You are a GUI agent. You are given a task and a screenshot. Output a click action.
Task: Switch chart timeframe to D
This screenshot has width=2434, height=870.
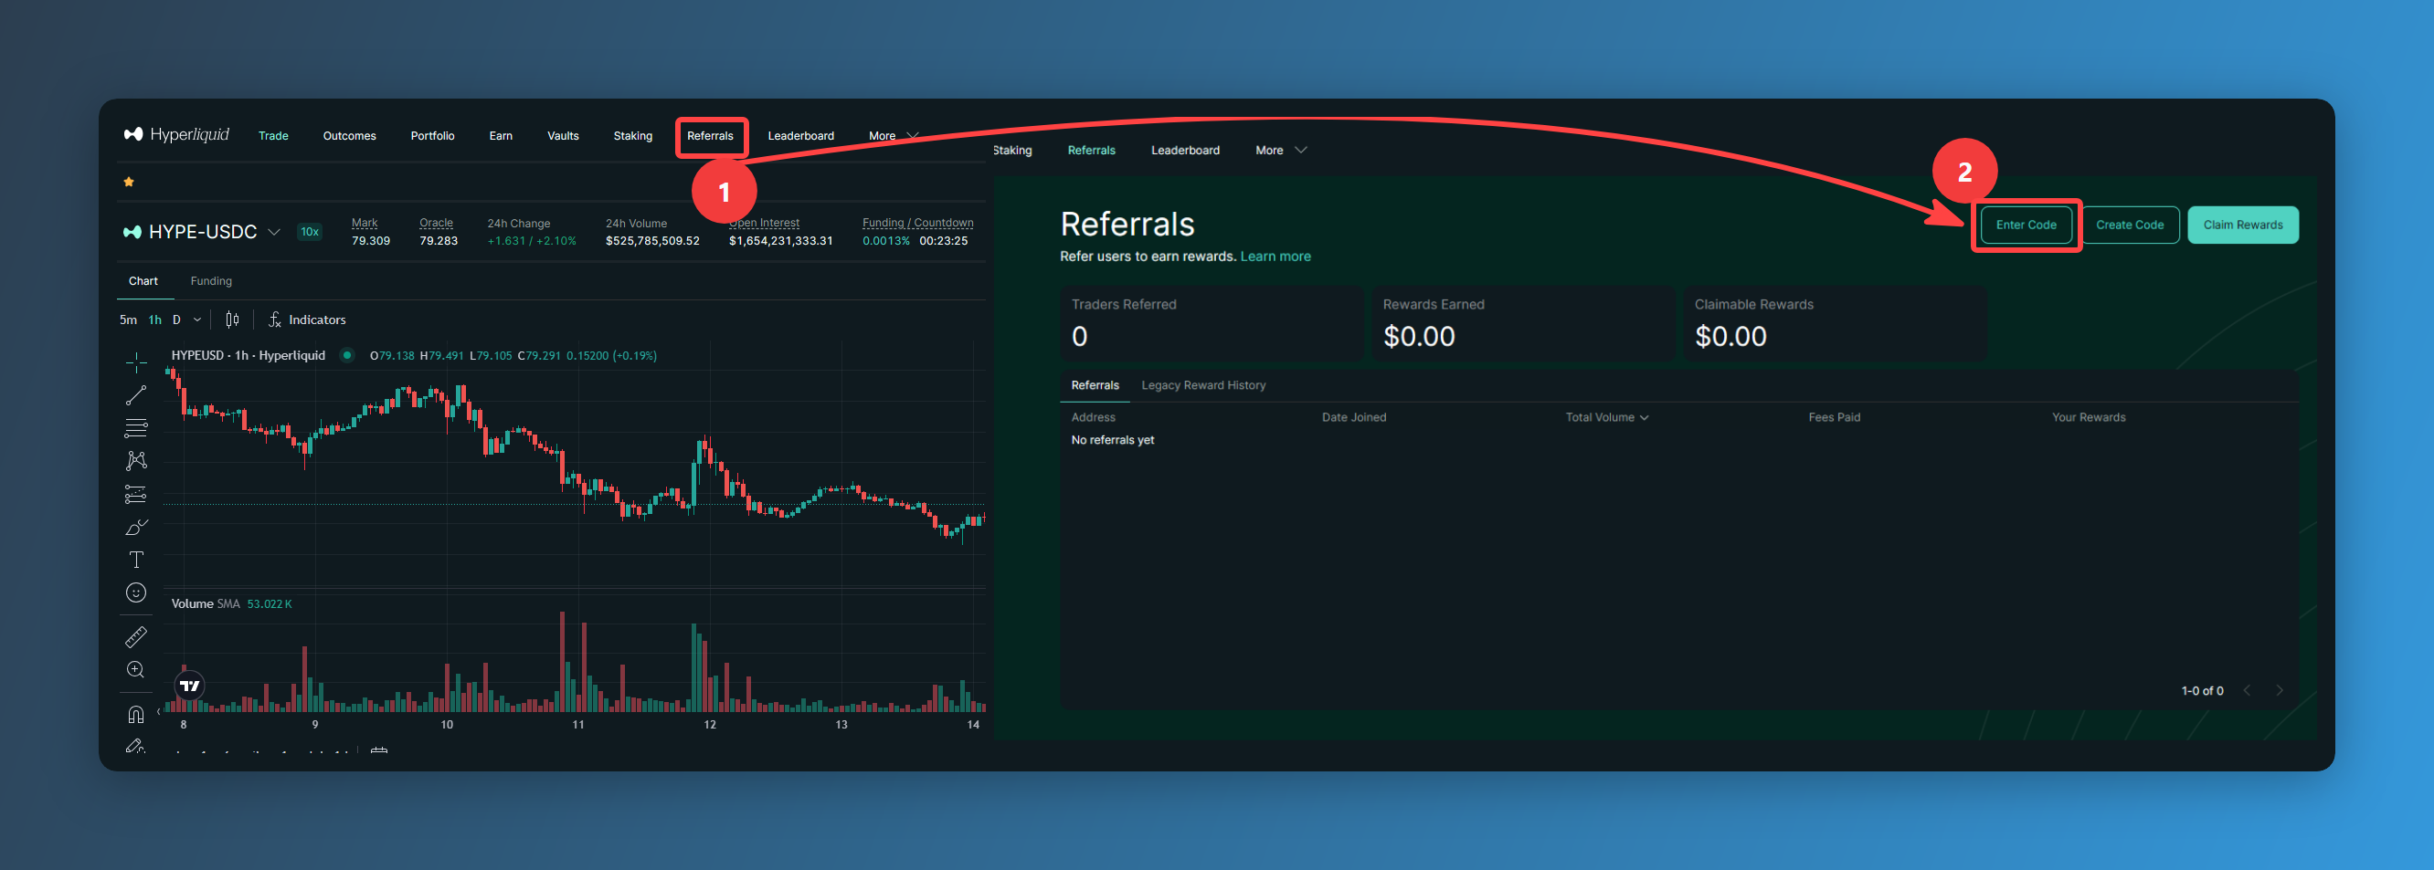pyautogui.click(x=175, y=320)
